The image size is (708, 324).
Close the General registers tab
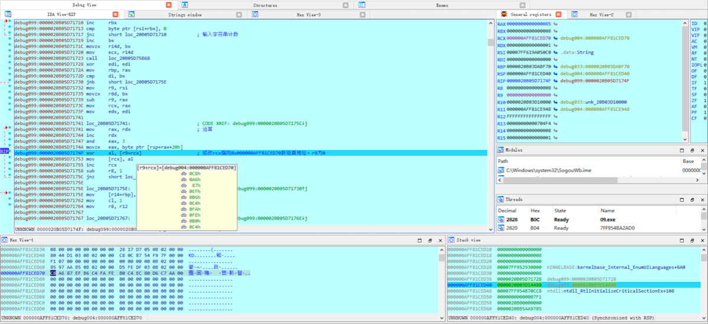pos(558,14)
